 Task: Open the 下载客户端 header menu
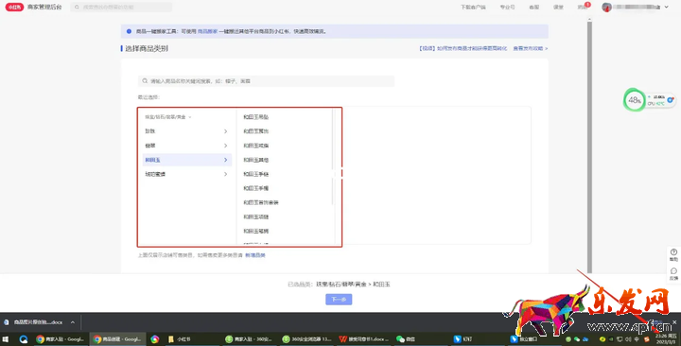(x=473, y=7)
